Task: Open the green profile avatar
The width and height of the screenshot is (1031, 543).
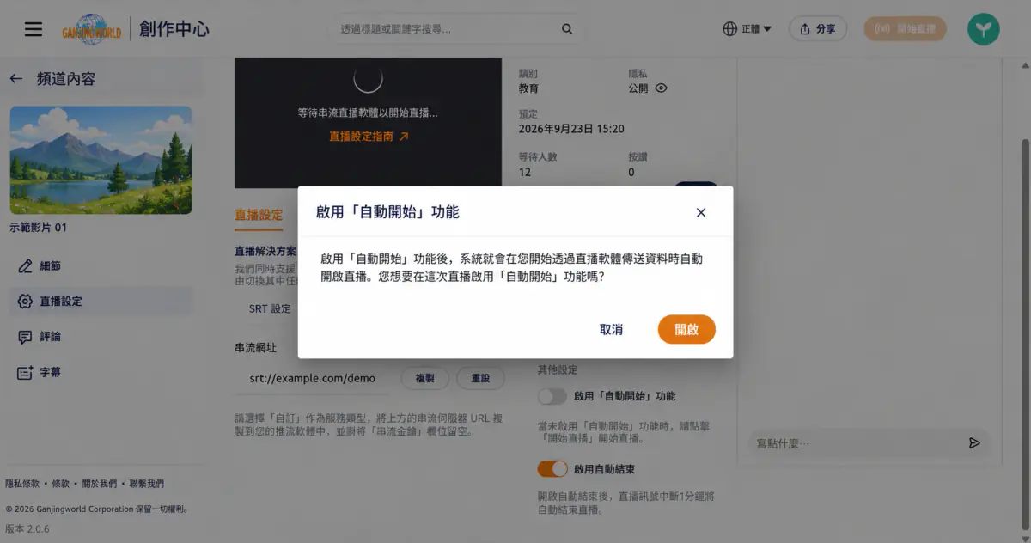Action: [983, 29]
